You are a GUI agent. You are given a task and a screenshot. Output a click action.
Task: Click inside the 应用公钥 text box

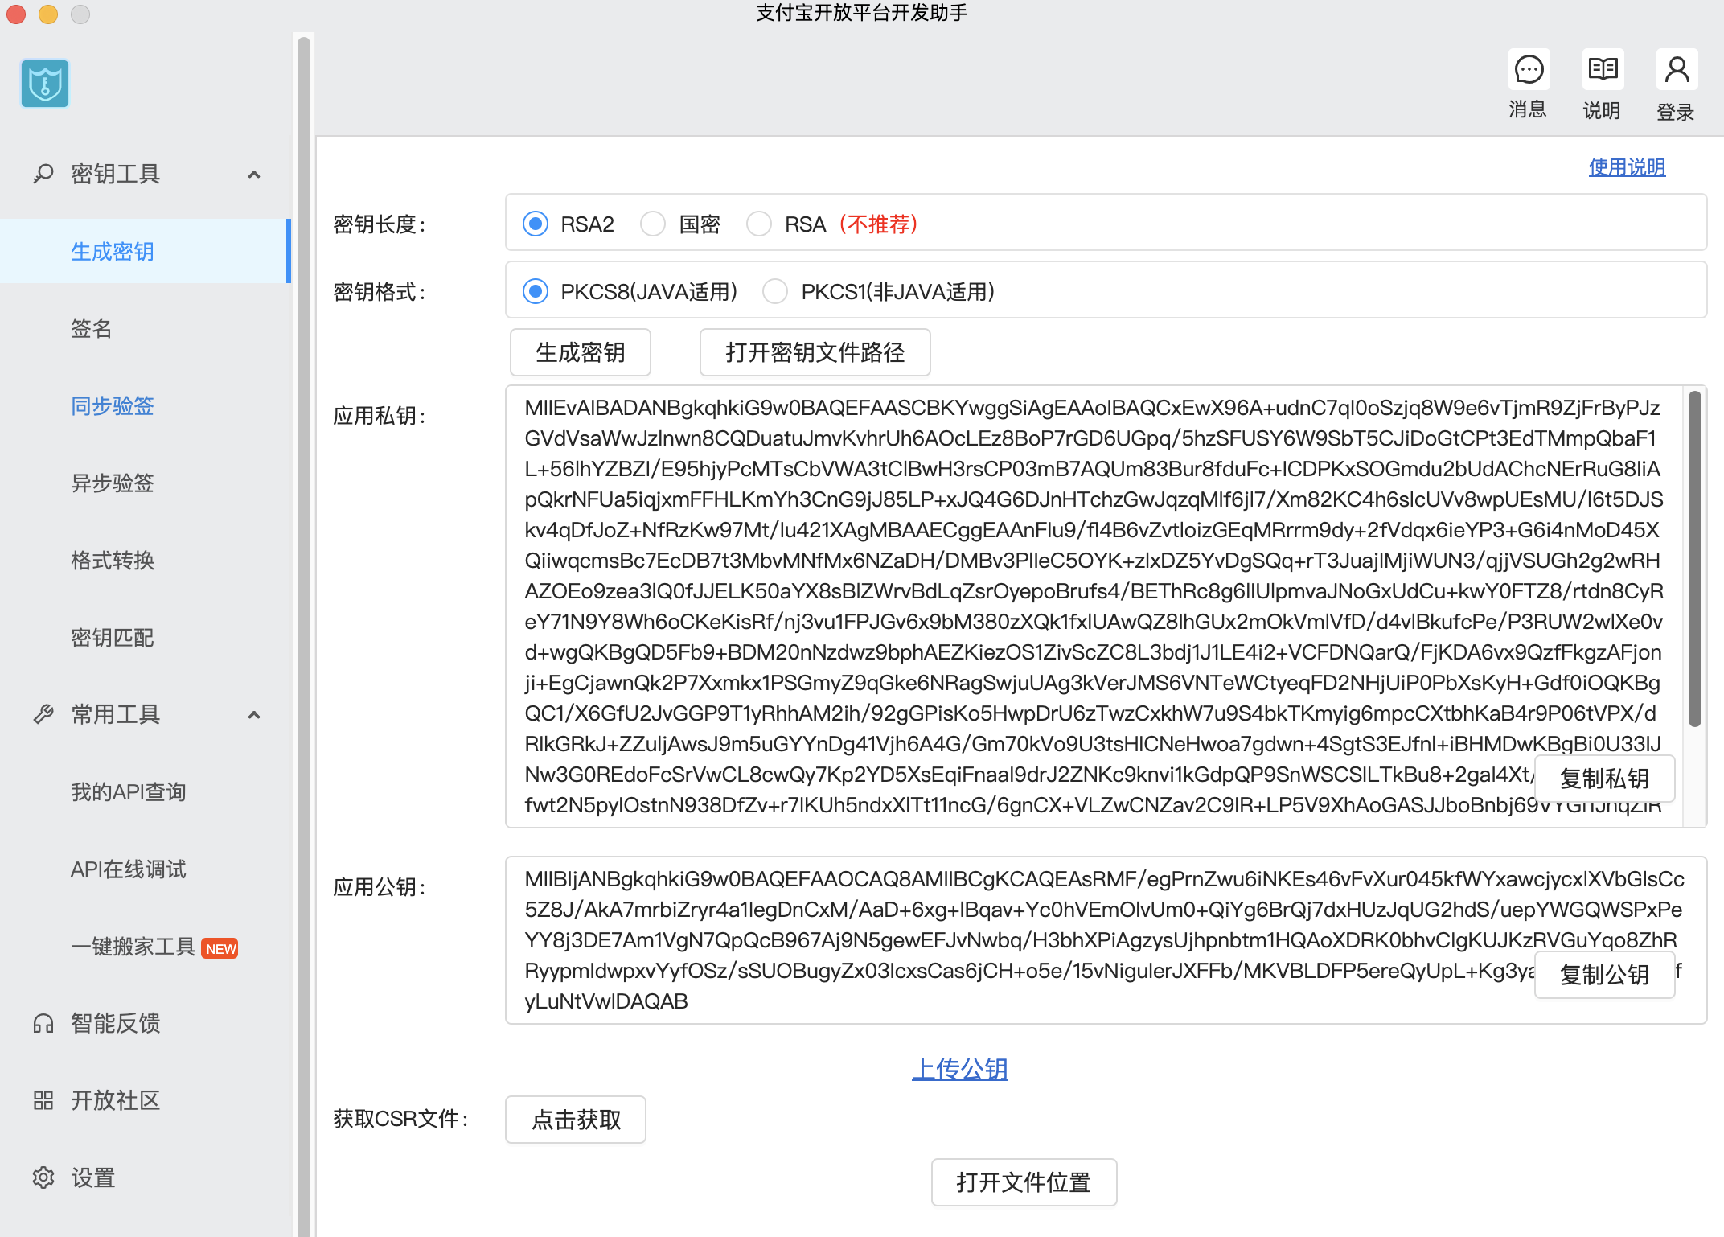(x=1106, y=939)
